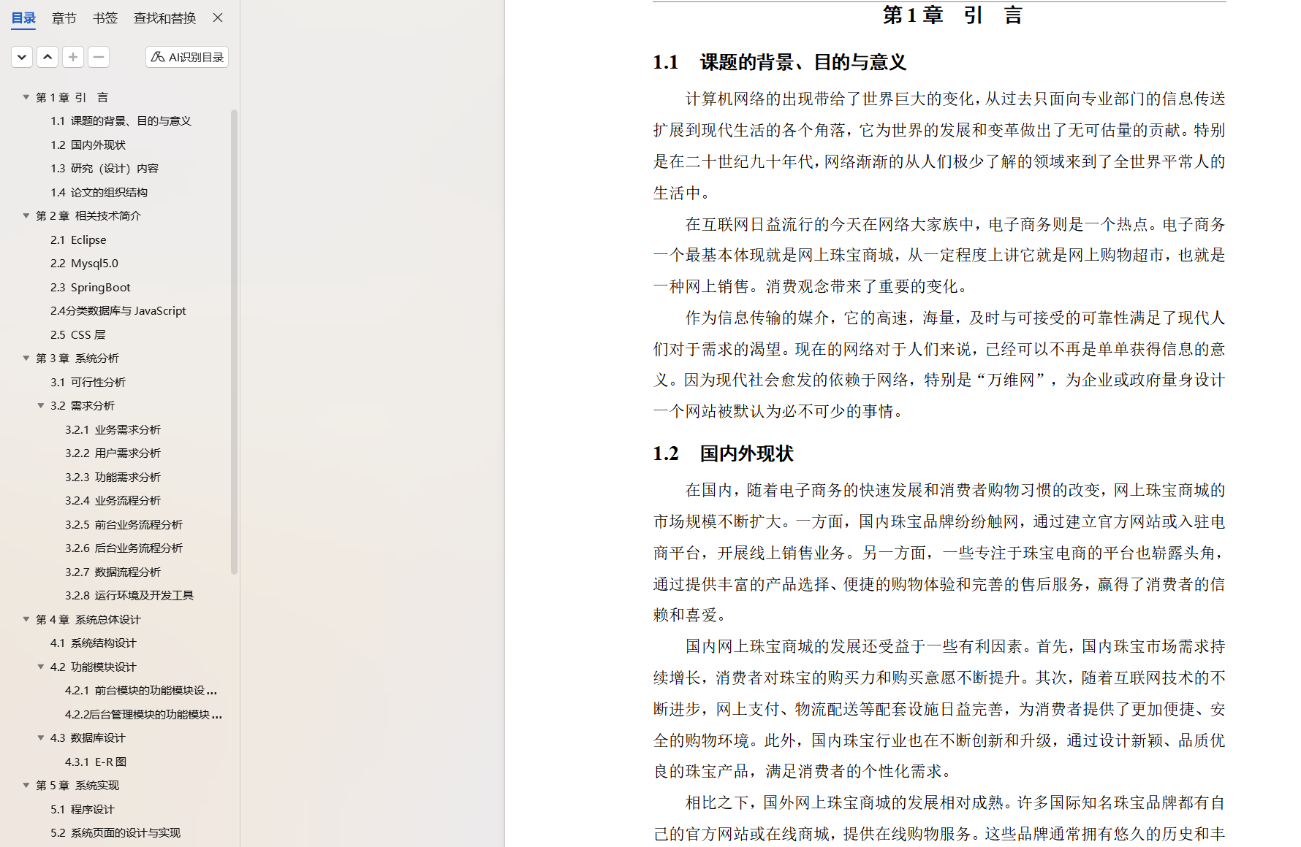The height and width of the screenshot is (847, 1301).
Task: Jump to 1.2 国内外现状 in outline
Action: click(x=88, y=145)
